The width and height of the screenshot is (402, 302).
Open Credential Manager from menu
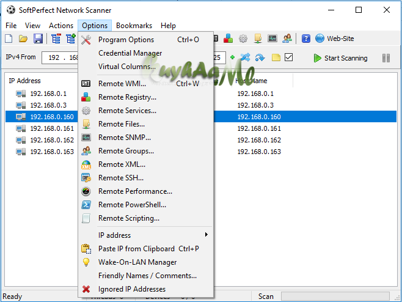pyautogui.click(x=145, y=53)
